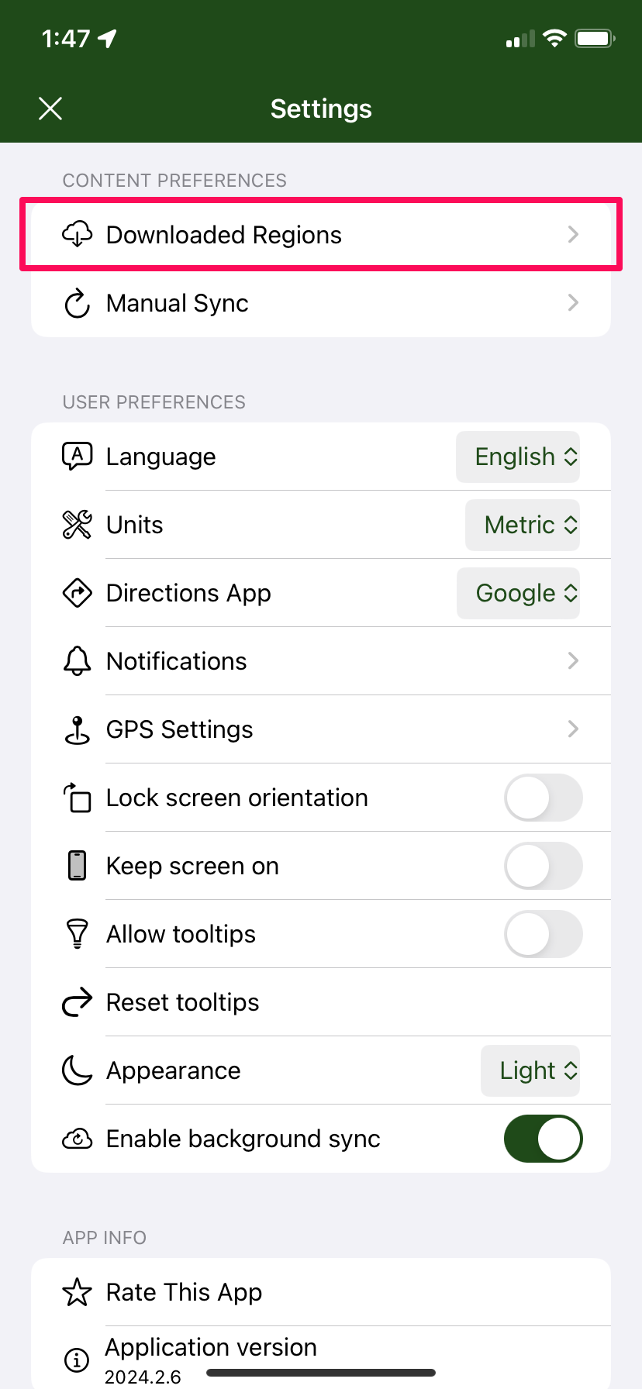Tap the GPS Settings pin icon
This screenshot has width=642, height=1389.
[x=77, y=729]
